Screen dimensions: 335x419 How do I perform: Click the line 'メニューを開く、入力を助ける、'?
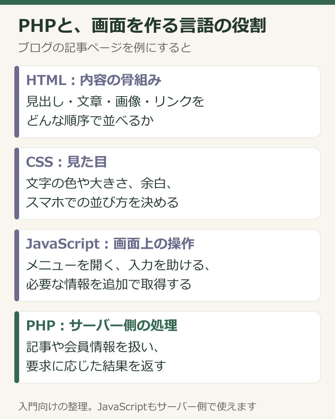click(x=118, y=265)
